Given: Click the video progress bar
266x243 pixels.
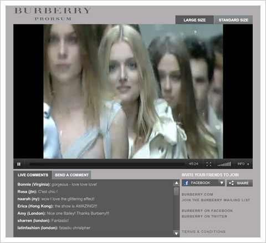Looking at the screenshot, I should [x=107, y=164].
